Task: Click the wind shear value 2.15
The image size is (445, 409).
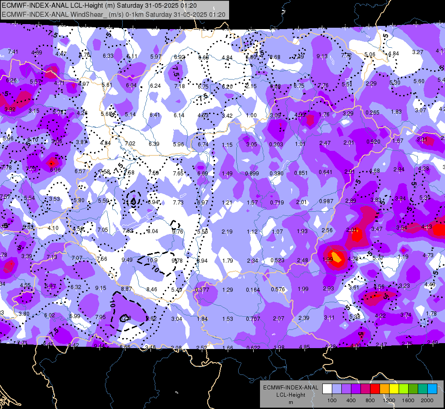Action: tap(251, 86)
